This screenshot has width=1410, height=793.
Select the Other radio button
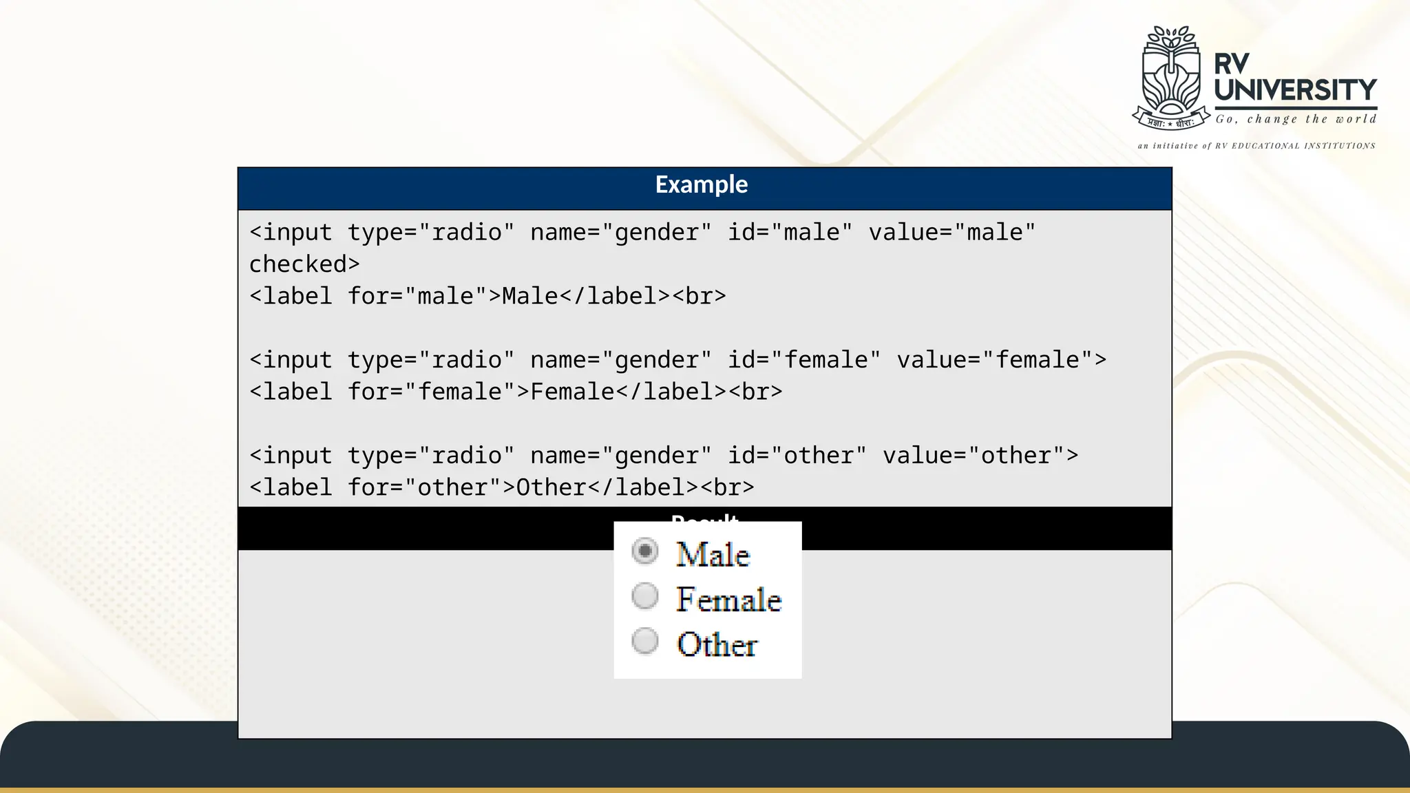[645, 641]
